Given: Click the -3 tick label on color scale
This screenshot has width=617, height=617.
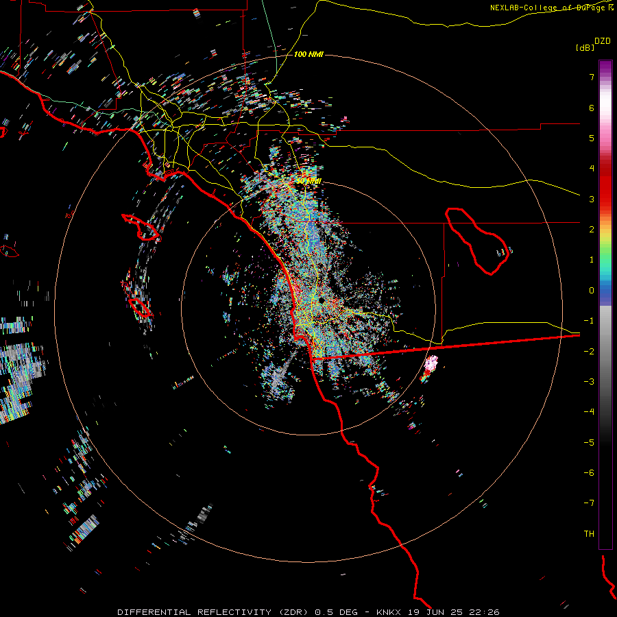Looking at the screenshot, I should pos(589,382).
